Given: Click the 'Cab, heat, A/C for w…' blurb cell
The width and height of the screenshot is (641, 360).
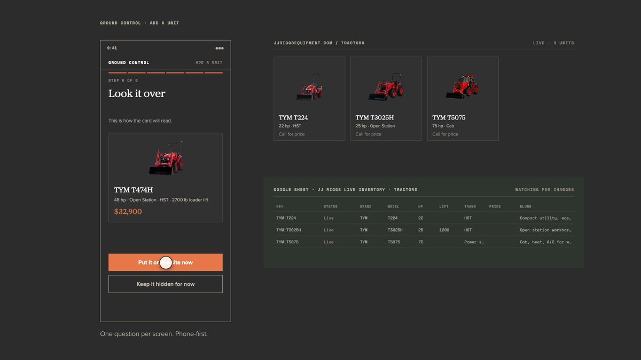Looking at the screenshot, I should 545,242.
